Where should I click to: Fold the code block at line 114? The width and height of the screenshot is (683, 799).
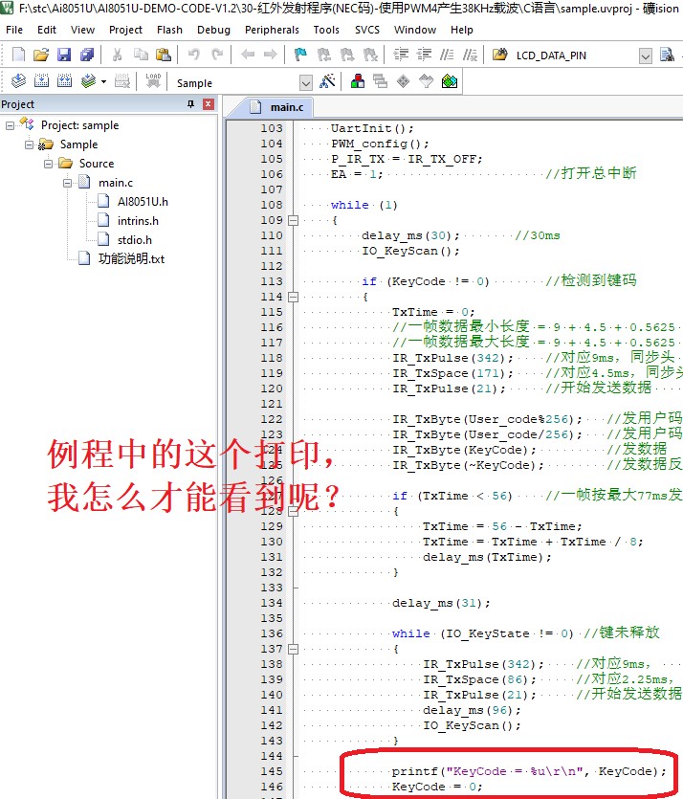pos(293,297)
